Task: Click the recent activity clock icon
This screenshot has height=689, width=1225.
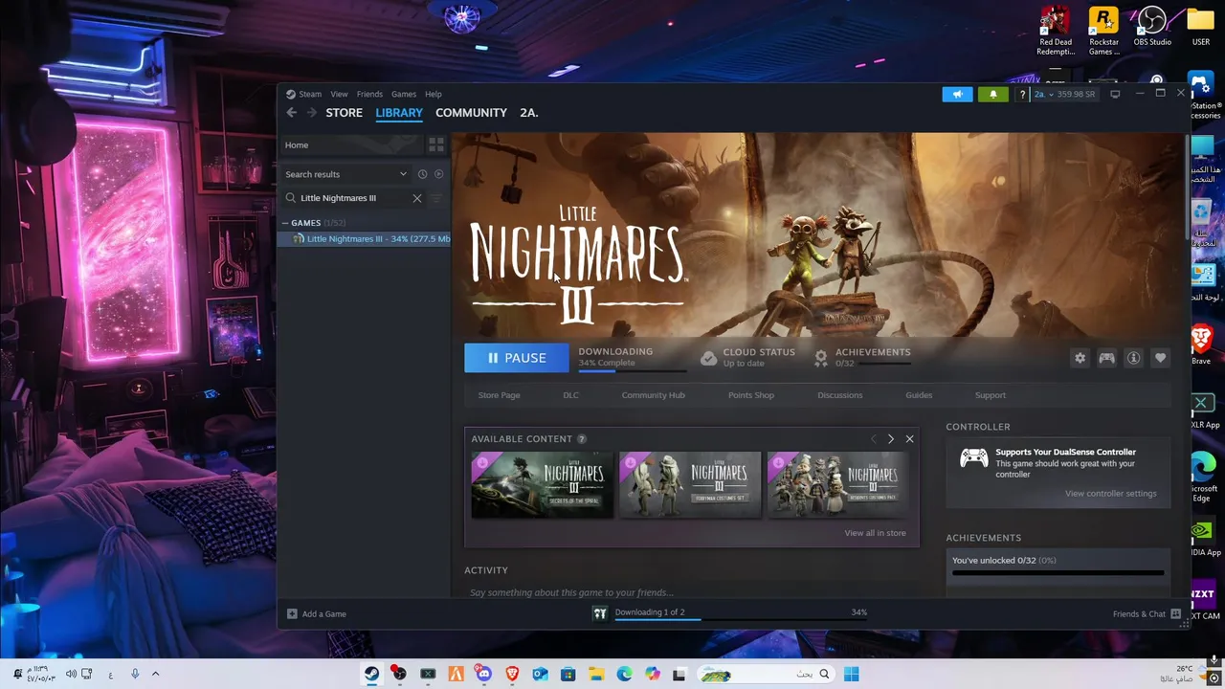Action: pos(422,174)
